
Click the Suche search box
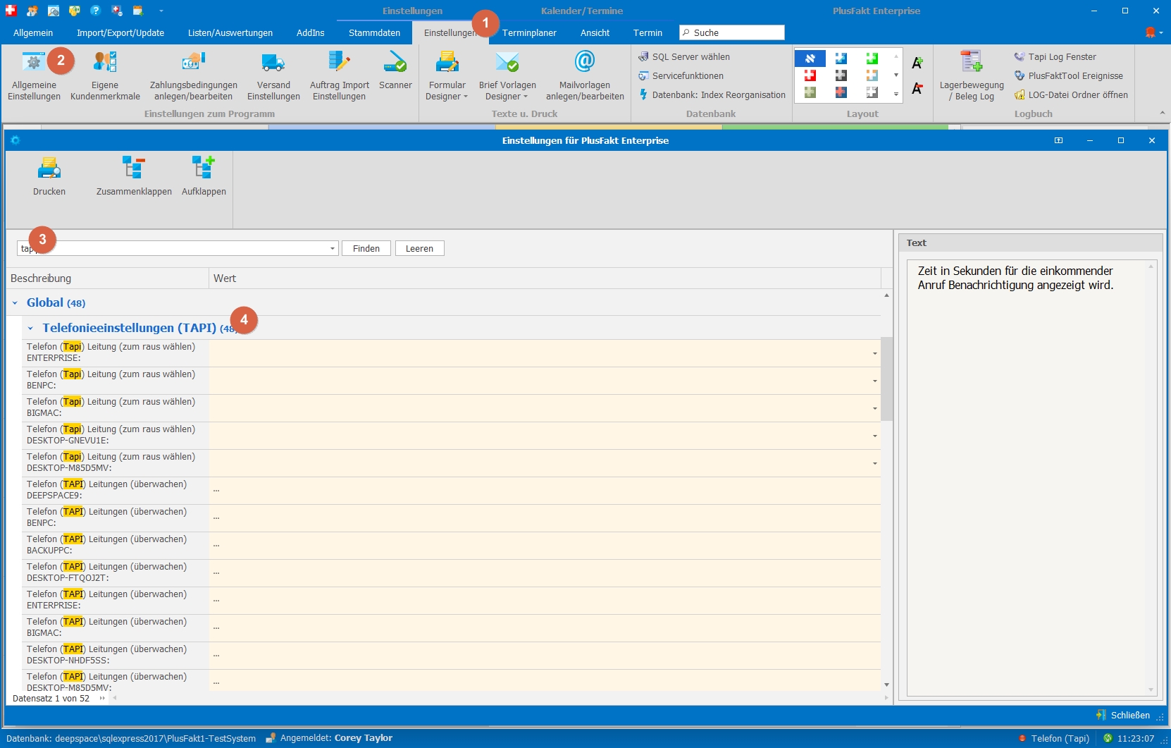tap(732, 32)
